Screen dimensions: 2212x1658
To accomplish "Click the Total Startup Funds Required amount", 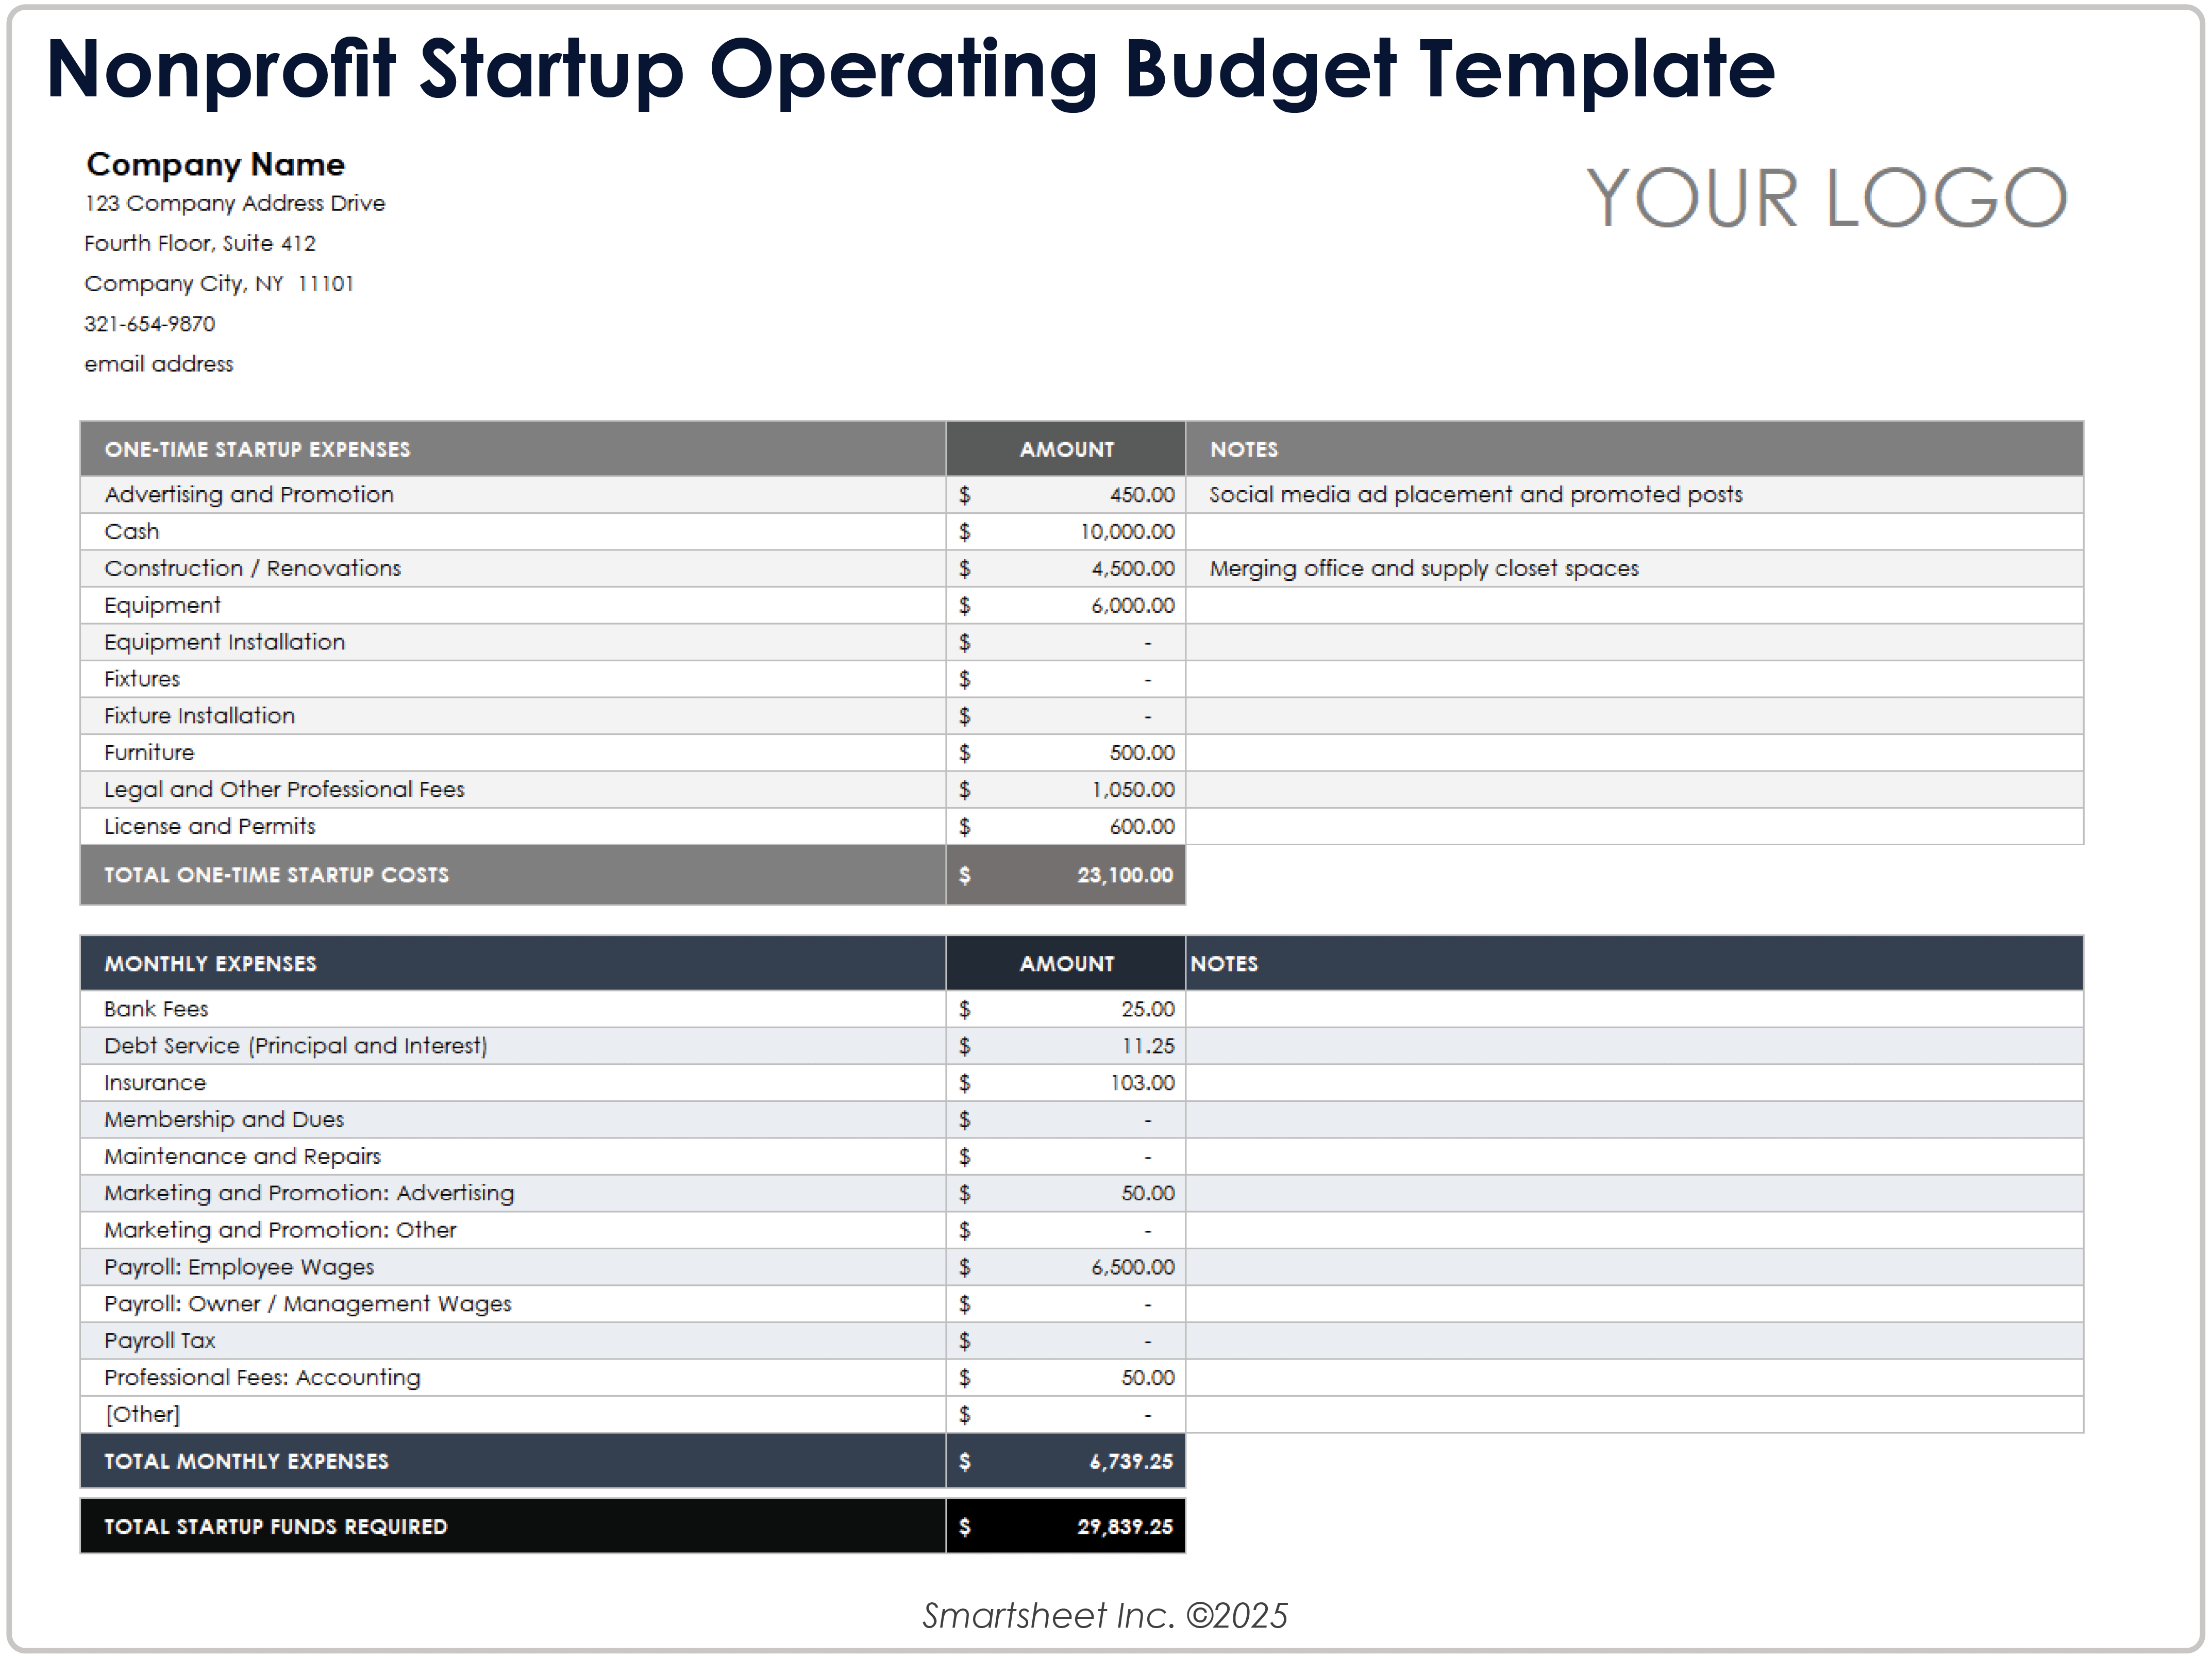I will pyautogui.click(x=1124, y=1527).
